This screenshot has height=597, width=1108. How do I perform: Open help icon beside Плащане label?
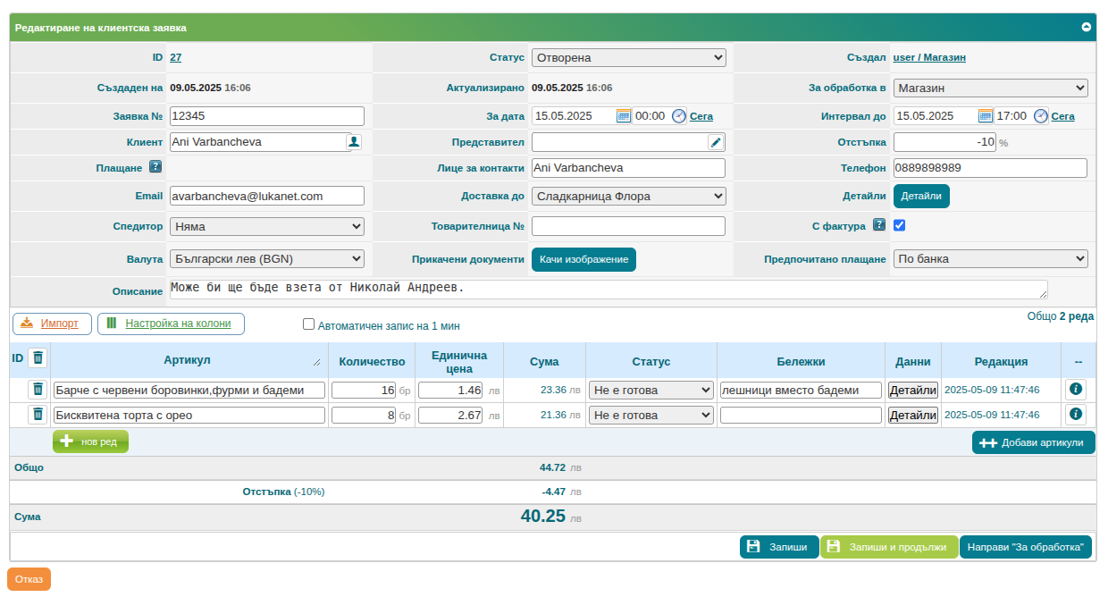pos(155,166)
